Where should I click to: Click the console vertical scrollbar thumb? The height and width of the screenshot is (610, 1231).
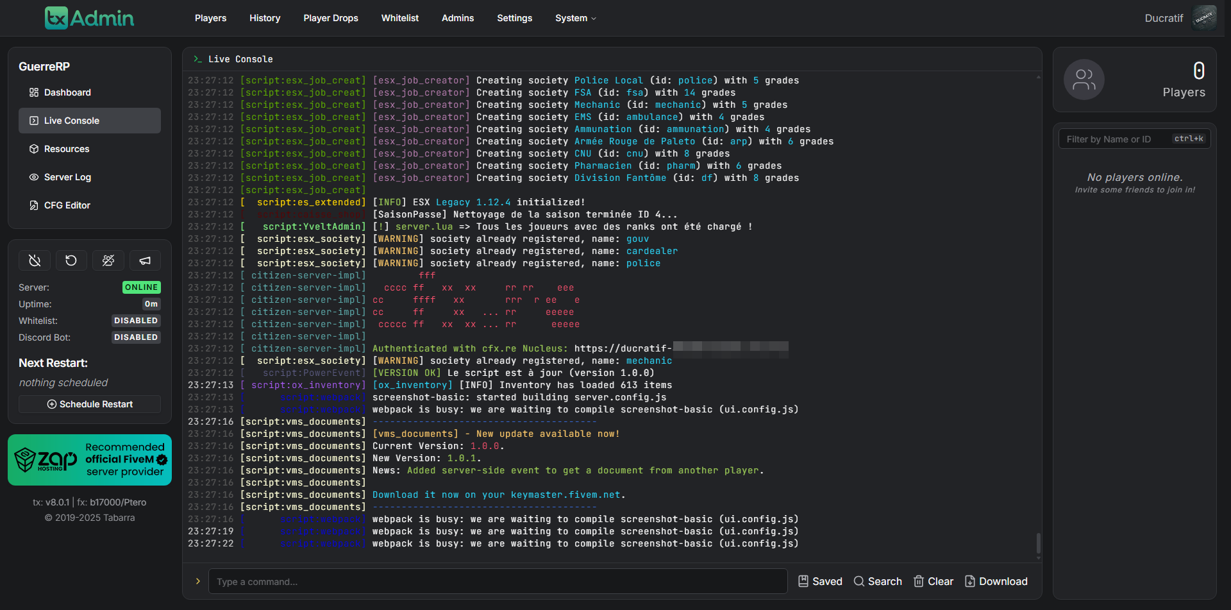1038,543
